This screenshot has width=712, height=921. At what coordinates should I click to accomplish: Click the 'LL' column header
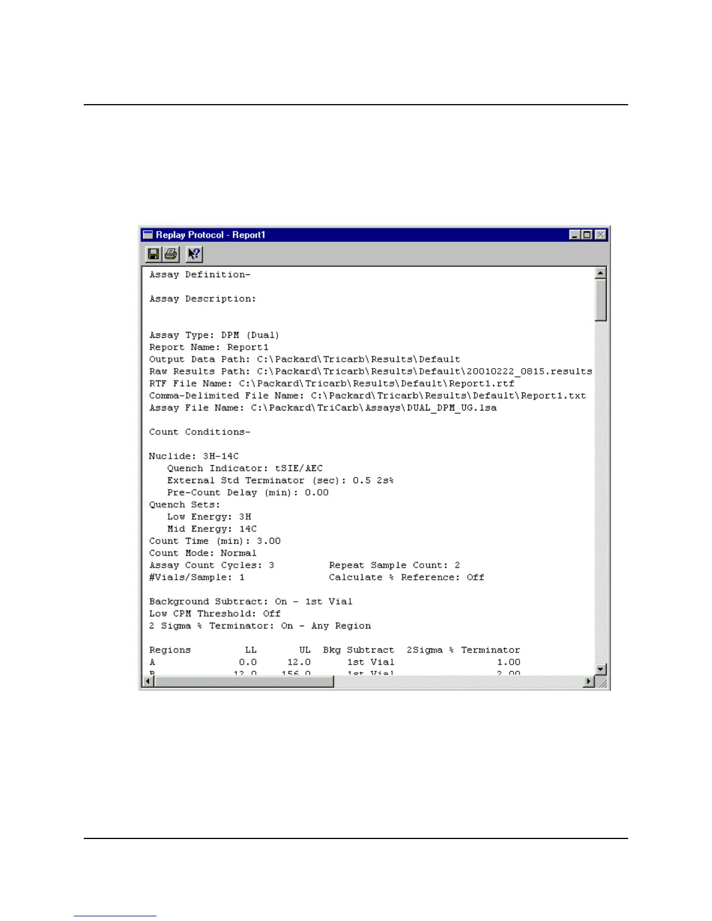[x=251, y=650]
